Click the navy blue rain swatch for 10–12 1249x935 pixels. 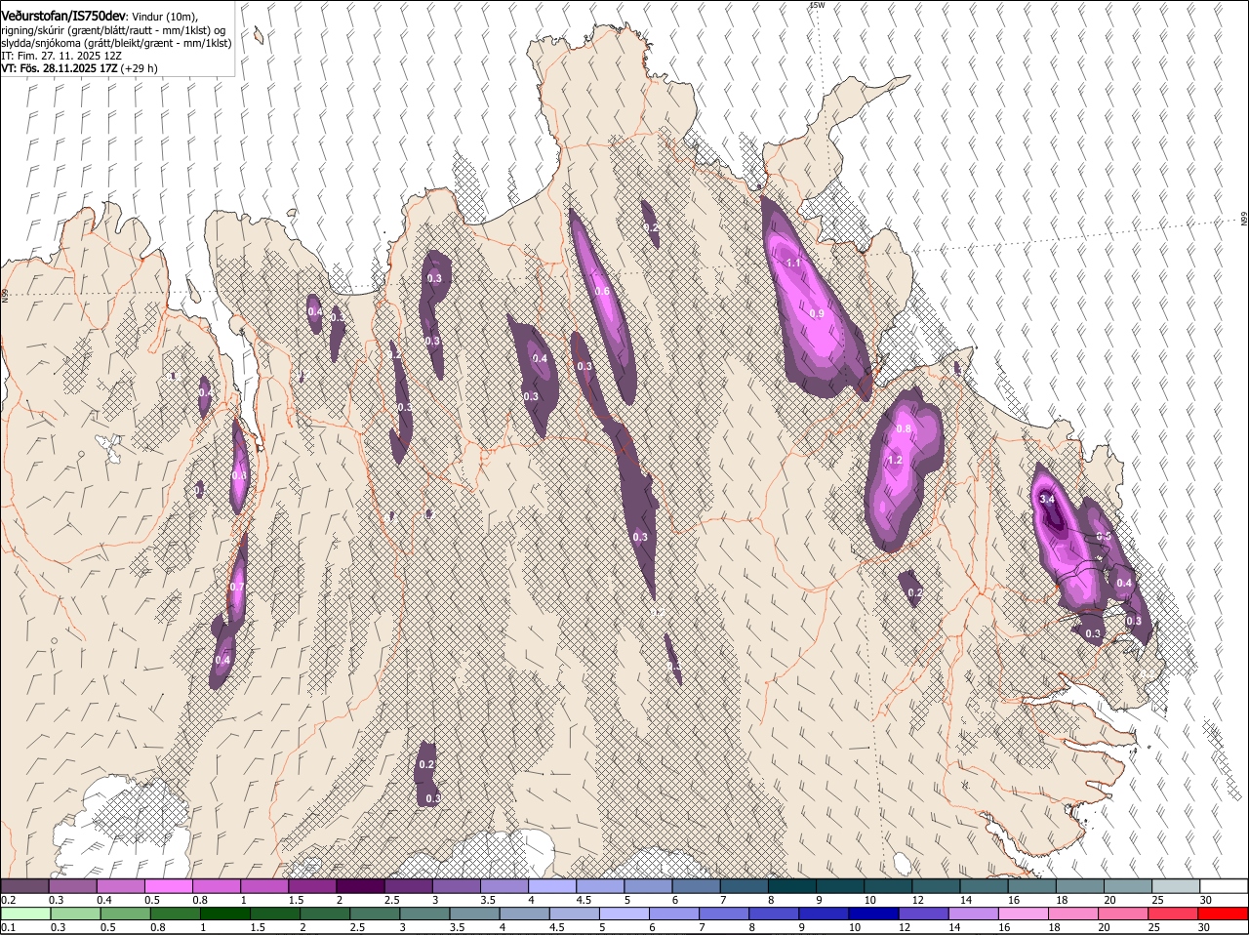tap(874, 914)
